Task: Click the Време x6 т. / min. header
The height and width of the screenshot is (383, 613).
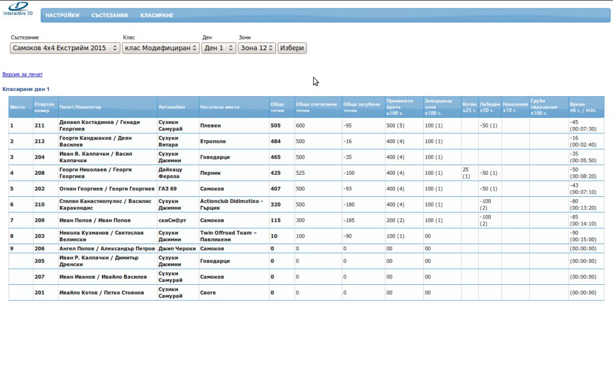Action: coord(583,107)
